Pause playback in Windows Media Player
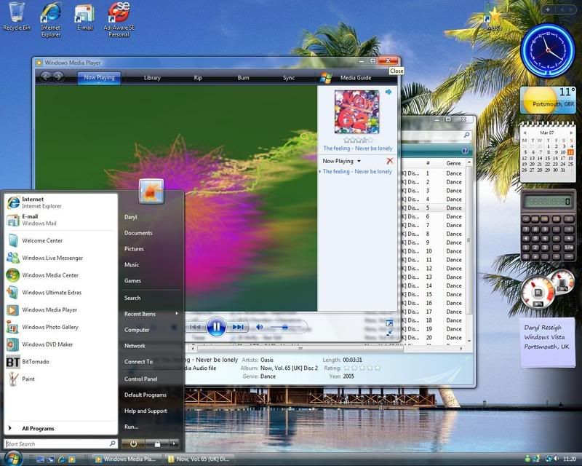The height and width of the screenshot is (466, 582). pyautogui.click(x=216, y=327)
